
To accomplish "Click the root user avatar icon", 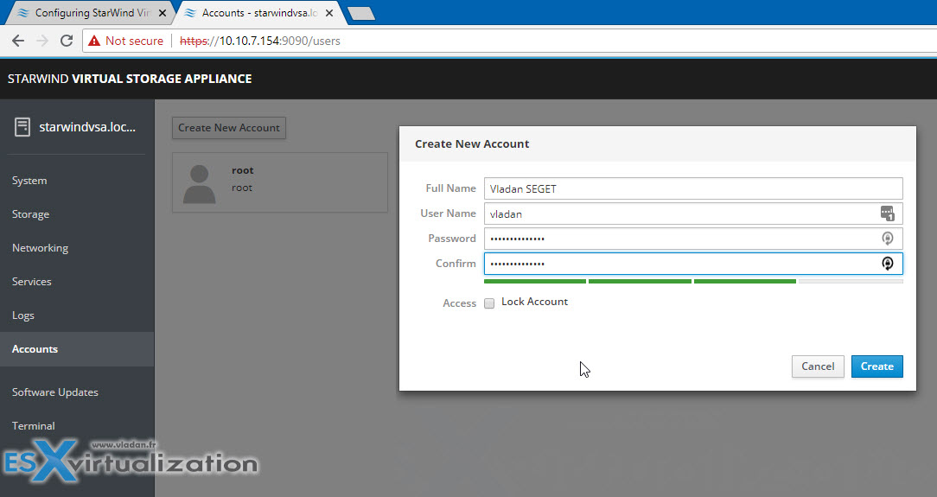I will click(199, 184).
